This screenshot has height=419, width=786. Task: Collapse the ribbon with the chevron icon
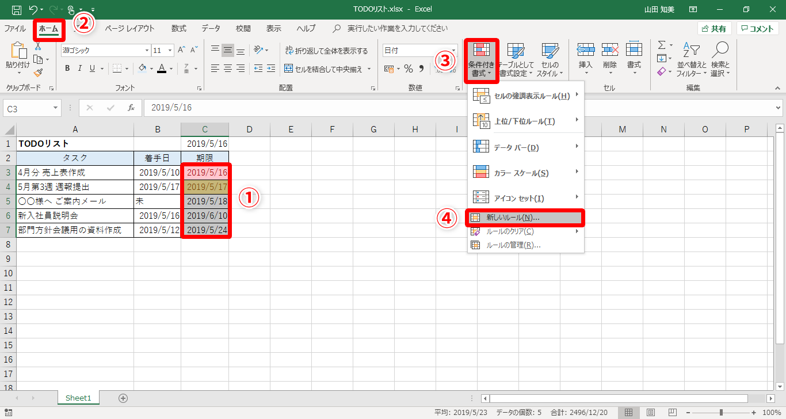(779, 88)
